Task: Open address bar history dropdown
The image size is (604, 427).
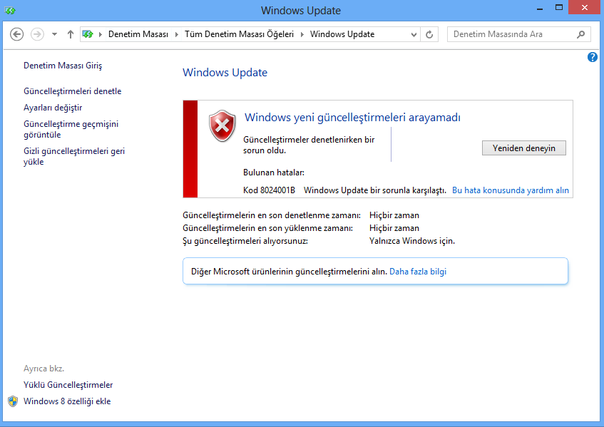Action: click(x=414, y=34)
